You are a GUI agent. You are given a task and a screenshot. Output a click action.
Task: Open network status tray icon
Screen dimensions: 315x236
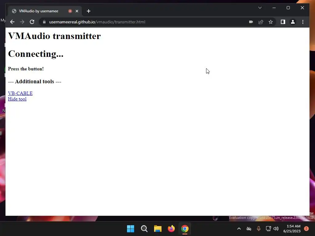pos(268,229)
